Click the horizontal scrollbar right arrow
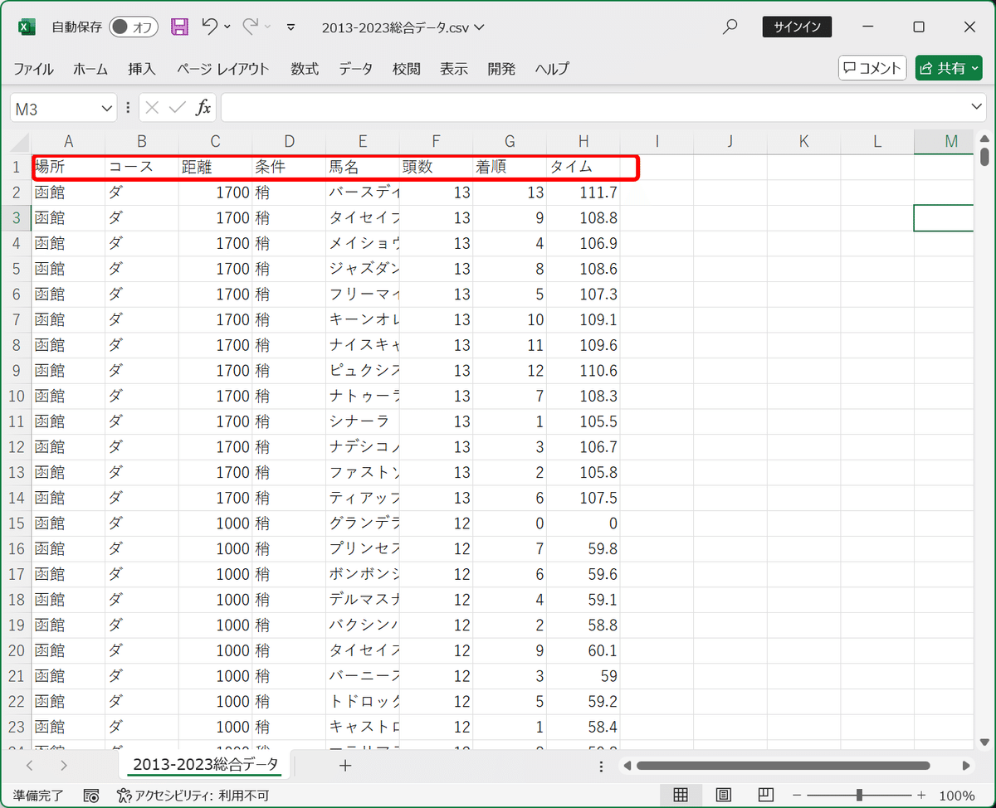 tap(966, 765)
